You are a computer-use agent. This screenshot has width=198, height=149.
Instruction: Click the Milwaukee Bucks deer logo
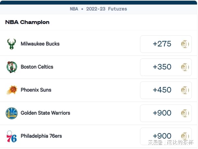(x=11, y=44)
